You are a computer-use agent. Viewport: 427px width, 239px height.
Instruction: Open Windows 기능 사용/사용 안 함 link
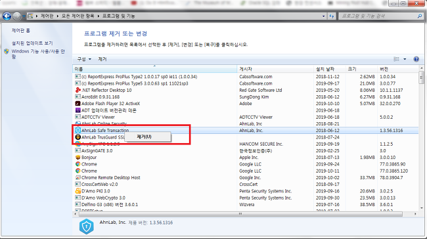coord(38,54)
